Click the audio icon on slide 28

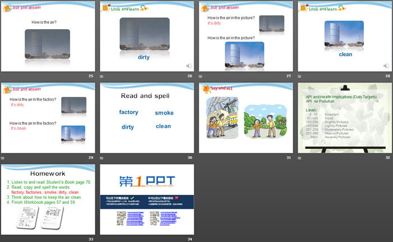tap(387, 66)
